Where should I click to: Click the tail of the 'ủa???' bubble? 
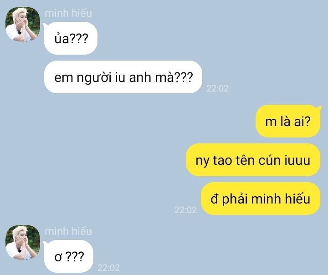tap(45, 25)
